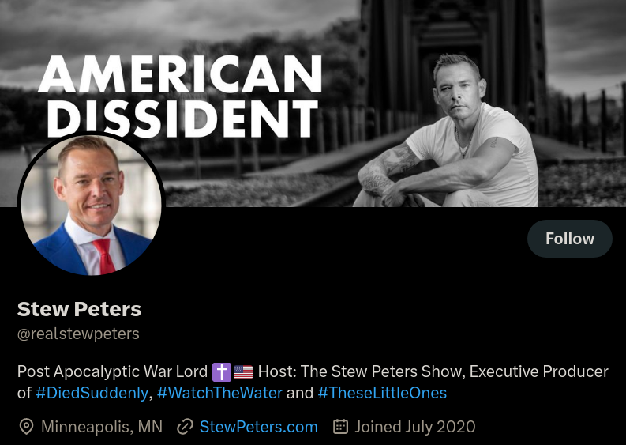
Task: Visit the StewPeters.com website link
Action: (x=258, y=427)
